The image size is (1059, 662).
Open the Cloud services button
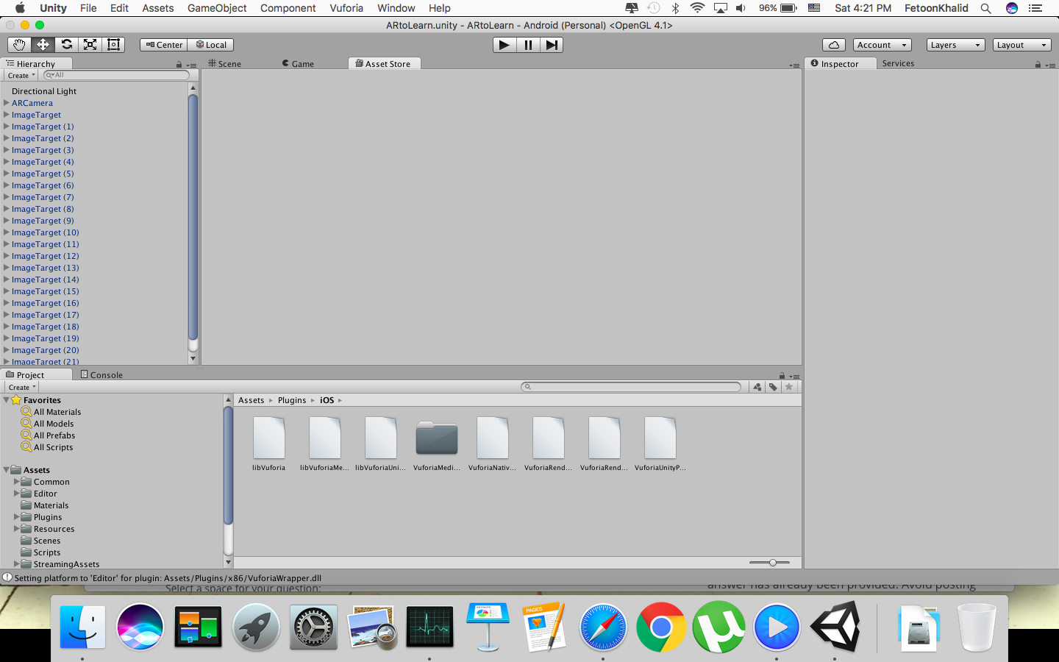pyautogui.click(x=834, y=45)
